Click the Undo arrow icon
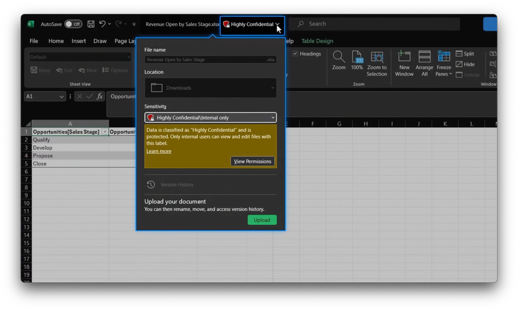The height and width of the screenshot is (310, 518). [103, 24]
